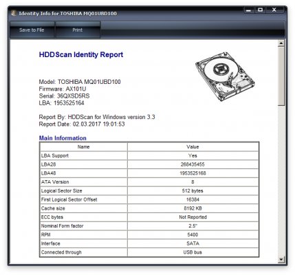This screenshot has width=295, height=275.
Task: Click the Model TOSHIBA MQ01UBD100 line
Action: (80, 82)
